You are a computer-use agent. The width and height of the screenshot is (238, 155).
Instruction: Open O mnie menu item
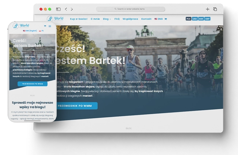95,19
